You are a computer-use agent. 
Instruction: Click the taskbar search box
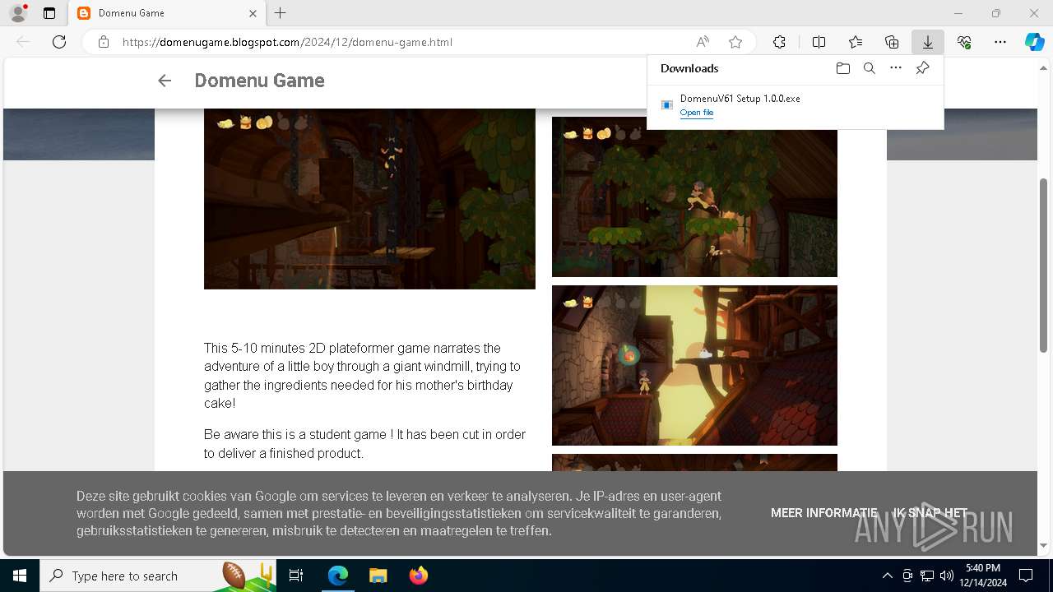tap(158, 576)
